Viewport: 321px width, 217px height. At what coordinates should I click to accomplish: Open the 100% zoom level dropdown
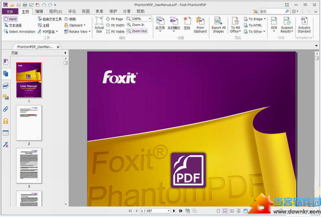pos(150,19)
